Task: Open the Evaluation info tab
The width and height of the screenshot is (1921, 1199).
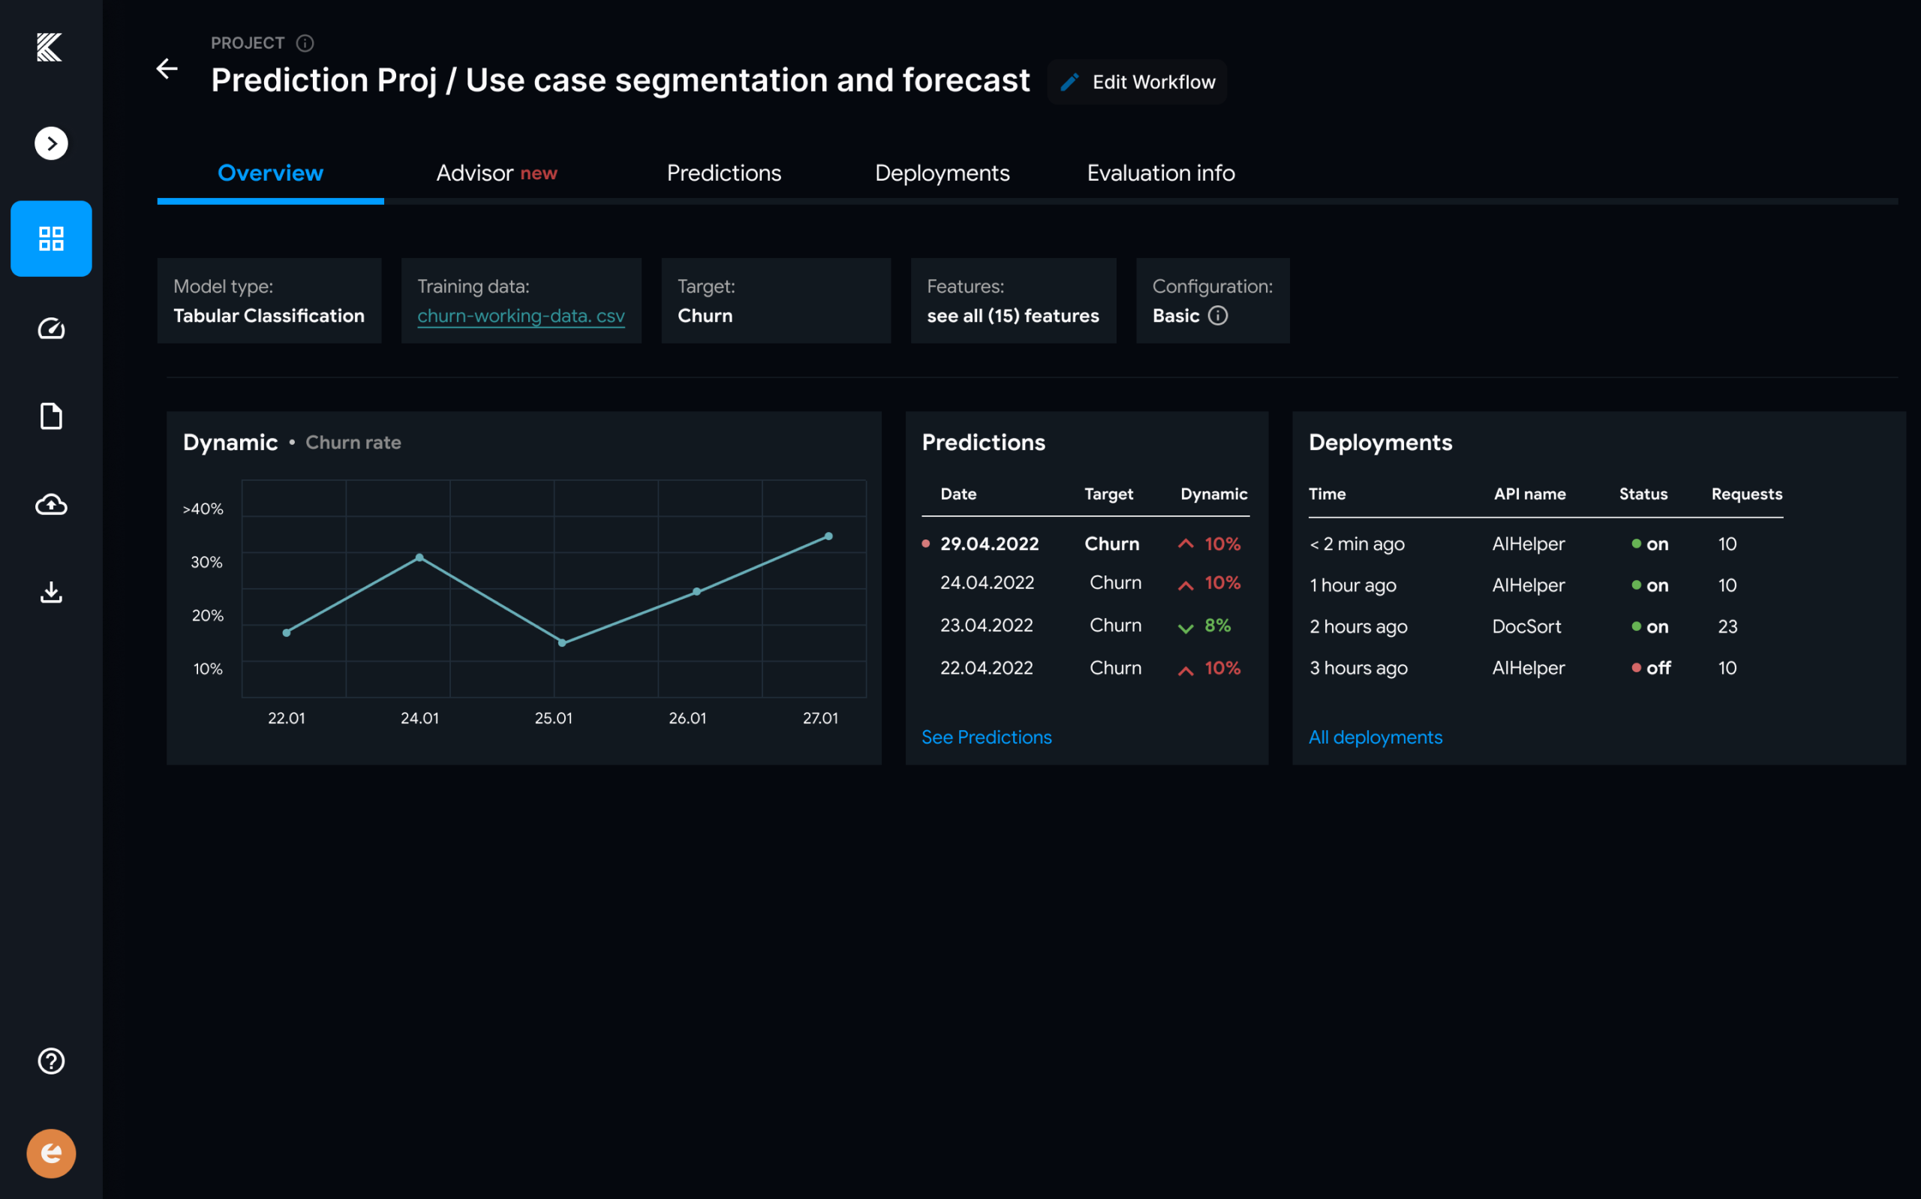Action: [1160, 173]
